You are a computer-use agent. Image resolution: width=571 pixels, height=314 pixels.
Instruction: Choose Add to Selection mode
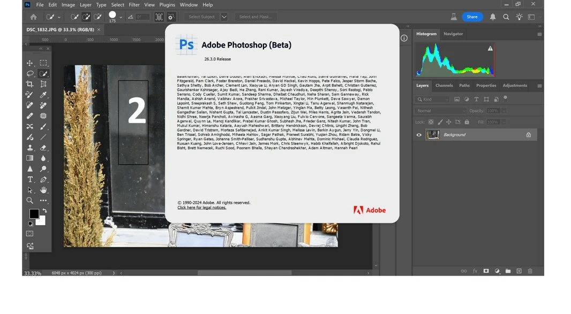click(86, 17)
